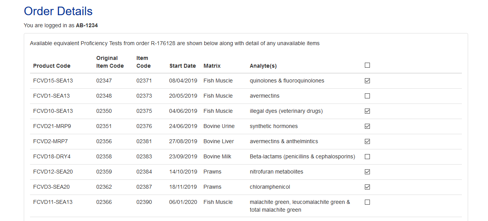Click original item code 02362
488x221 pixels.
tap(104, 187)
